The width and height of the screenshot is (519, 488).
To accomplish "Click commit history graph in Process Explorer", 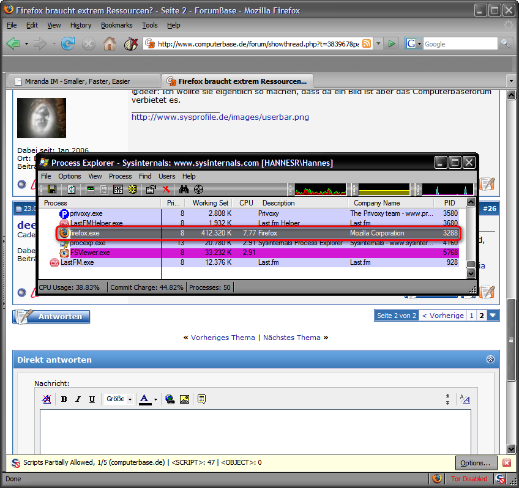I will point(384,190).
